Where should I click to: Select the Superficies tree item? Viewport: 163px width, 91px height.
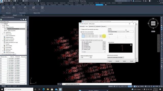pos(8,32)
